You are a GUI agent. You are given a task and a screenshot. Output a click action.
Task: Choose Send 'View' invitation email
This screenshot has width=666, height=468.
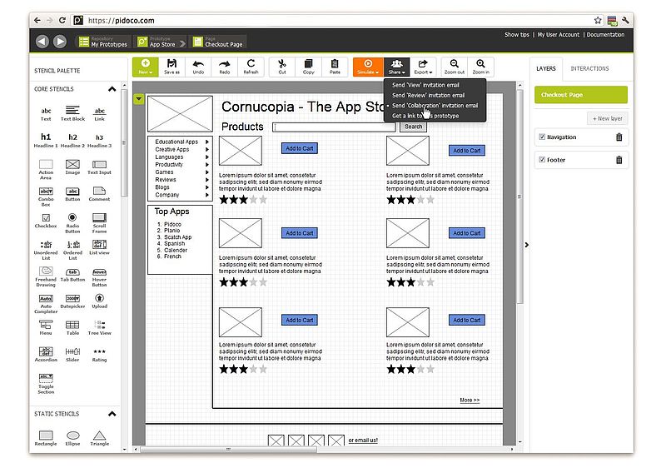tap(425, 85)
